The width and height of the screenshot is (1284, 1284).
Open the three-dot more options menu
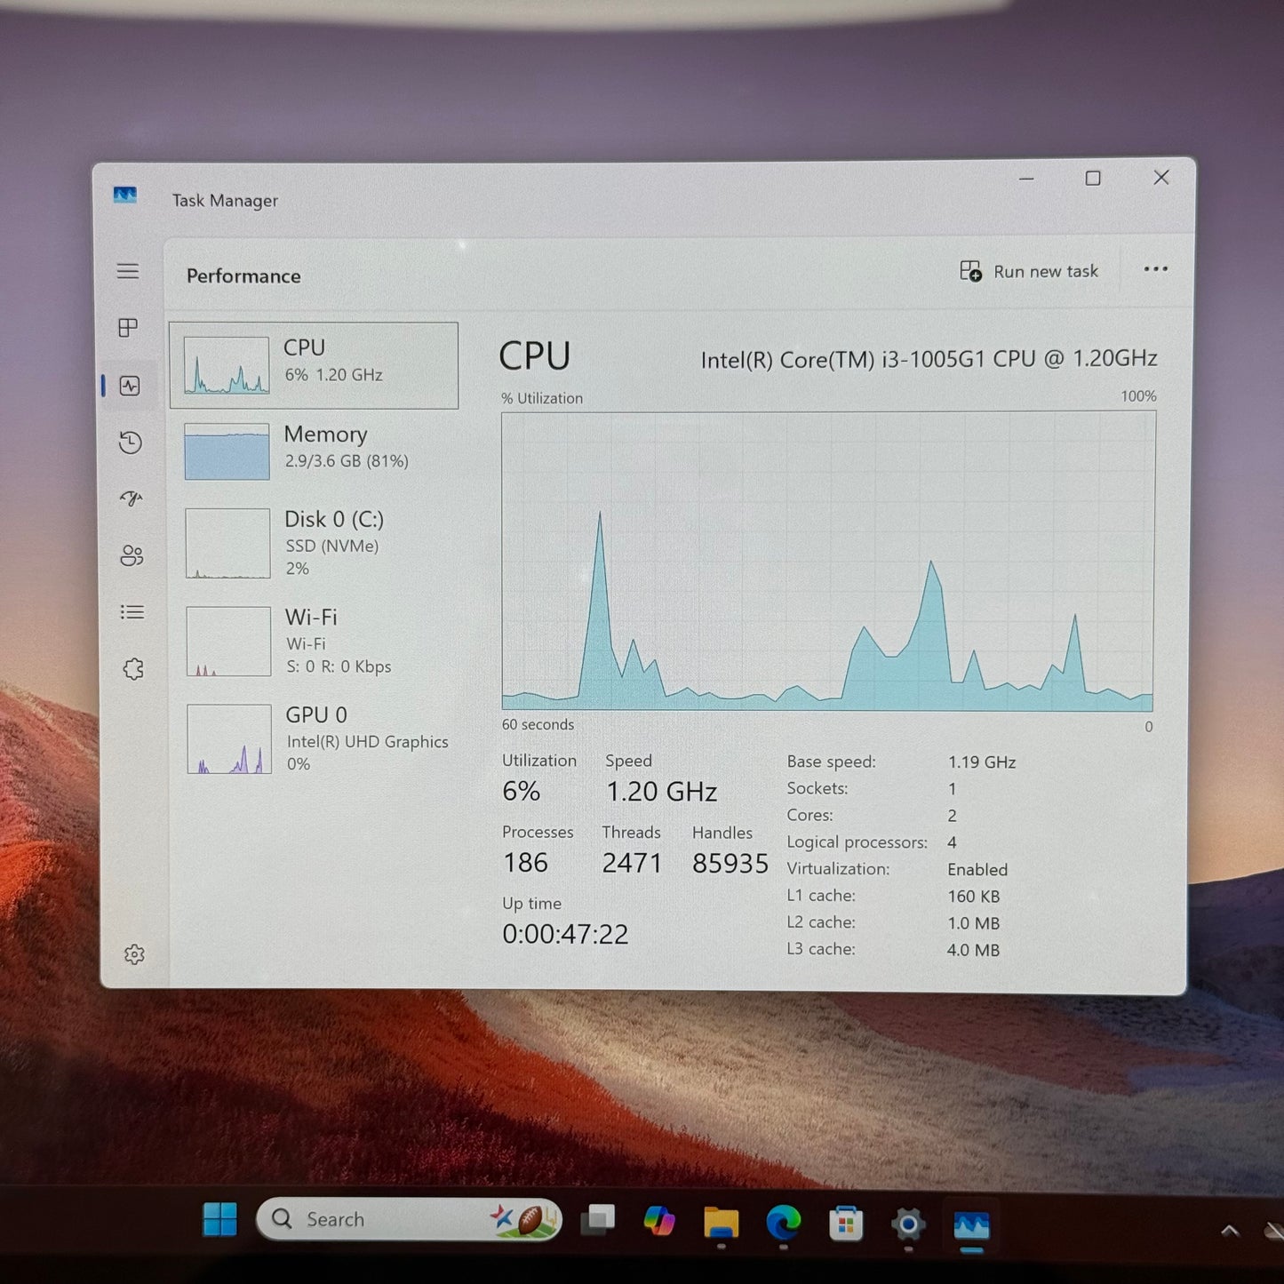1156,269
